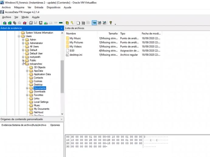This screenshot has height=157, width=210.
Task: Select the Cookies folder in tree
Action: pyautogui.click(x=38, y=81)
